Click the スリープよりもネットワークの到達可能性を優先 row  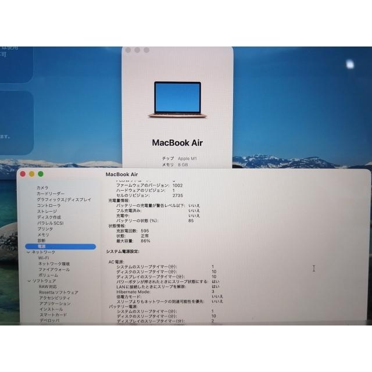(170, 302)
